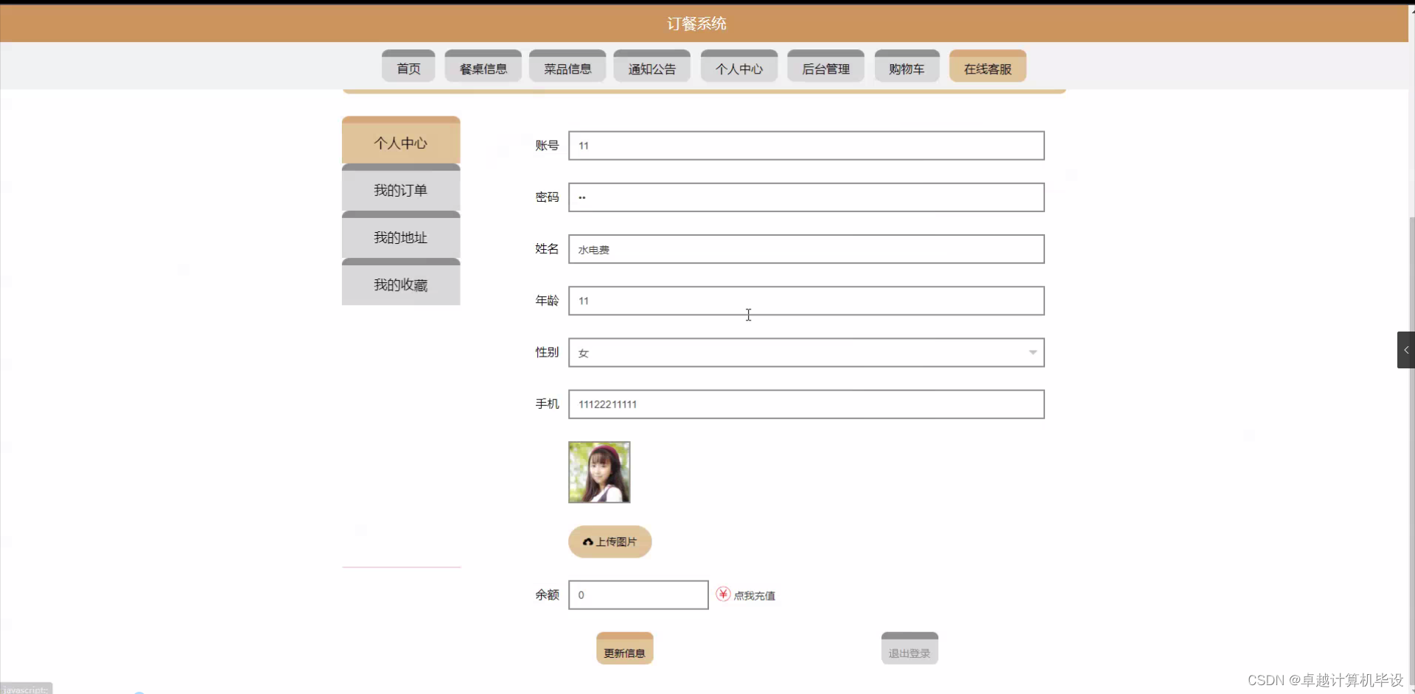Switch to the 菜品信息 tab
Viewport: 1415px width, 694px height.
(567, 68)
